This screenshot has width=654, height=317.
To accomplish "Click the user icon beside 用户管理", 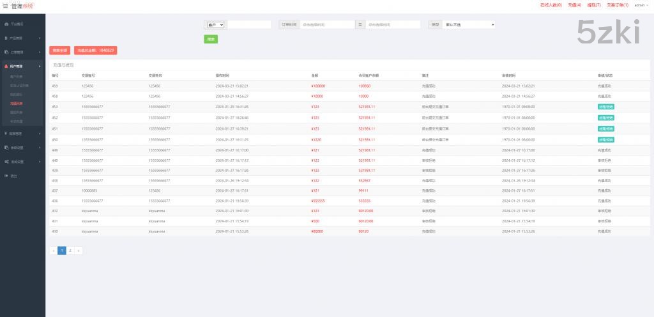I will click(6, 66).
